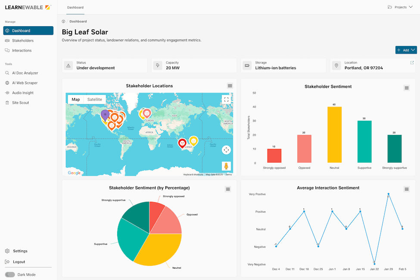This screenshot has width=420, height=280.
Task: Open the Location card external link icon
Action: 412,62
